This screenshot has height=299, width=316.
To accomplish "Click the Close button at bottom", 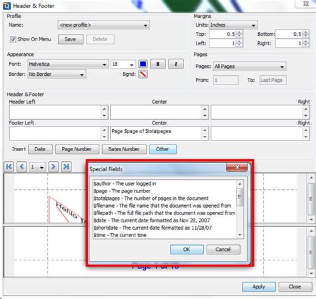I will coord(295,287).
